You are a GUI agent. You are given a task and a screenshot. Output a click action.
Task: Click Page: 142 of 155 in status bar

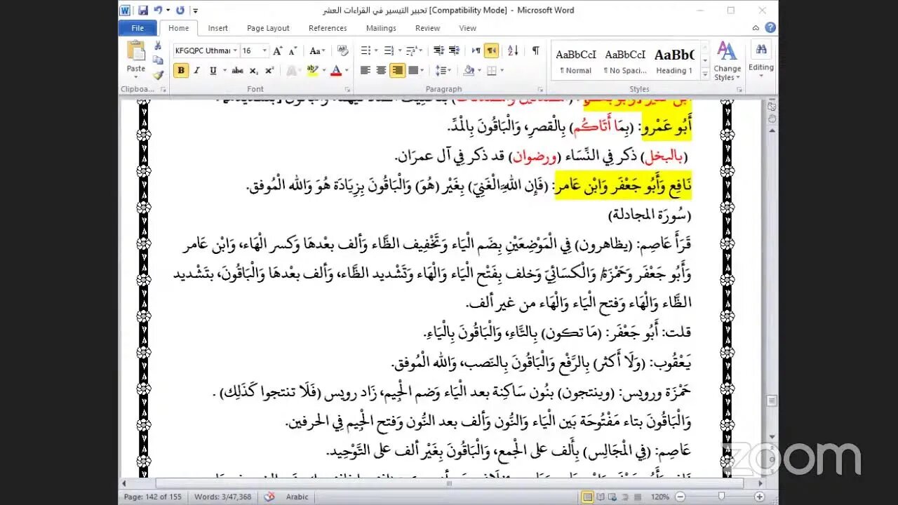[x=152, y=497]
